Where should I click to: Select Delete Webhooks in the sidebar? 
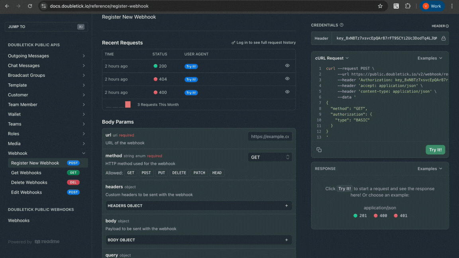pyautogui.click(x=29, y=182)
